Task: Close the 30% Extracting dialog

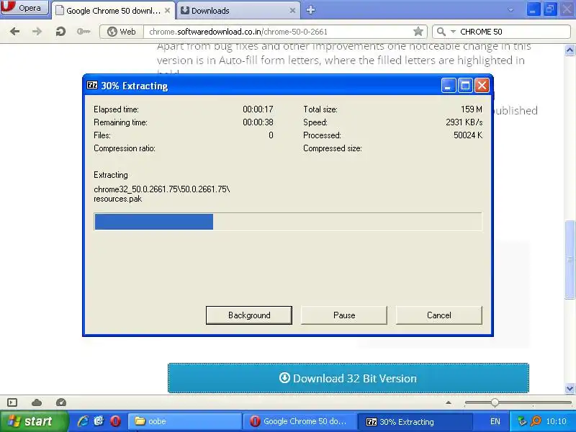Action: point(482,86)
